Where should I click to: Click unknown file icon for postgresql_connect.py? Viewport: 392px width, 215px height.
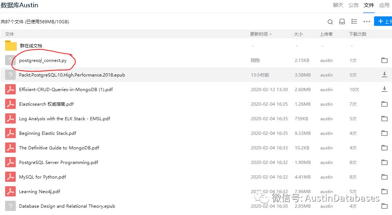click(x=10, y=60)
